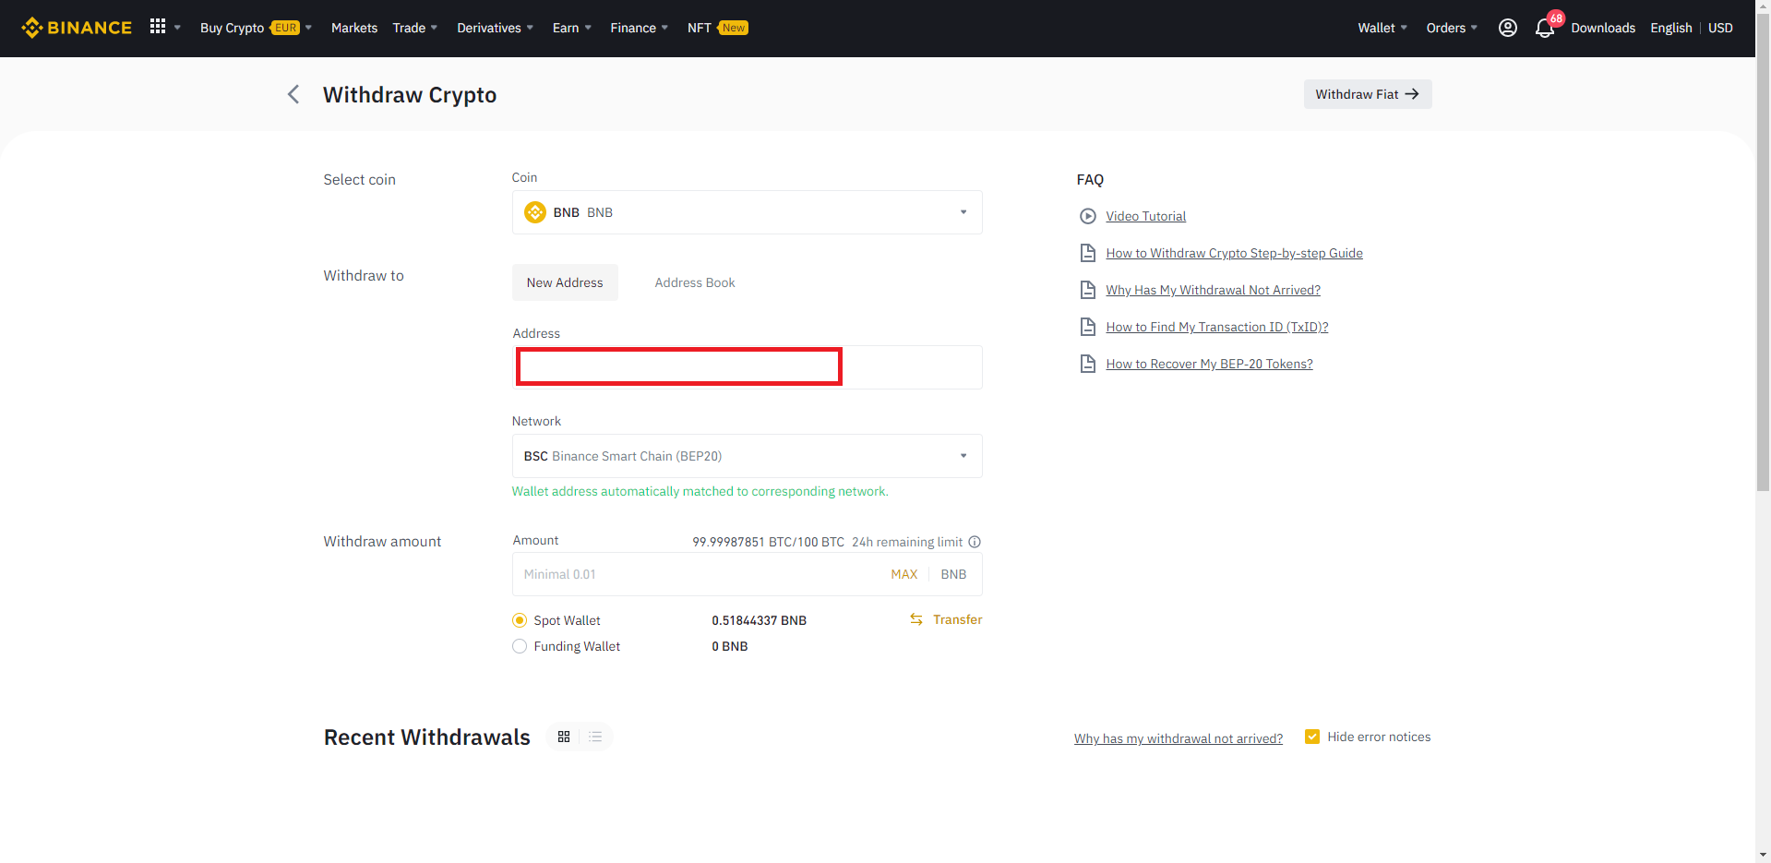Expand the Orders menu
Viewport: 1771px width, 863px height.
[x=1451, y=28]
